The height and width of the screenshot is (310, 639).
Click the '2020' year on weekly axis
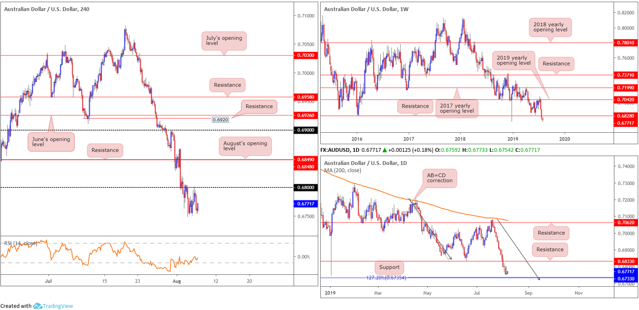(565, 138)
